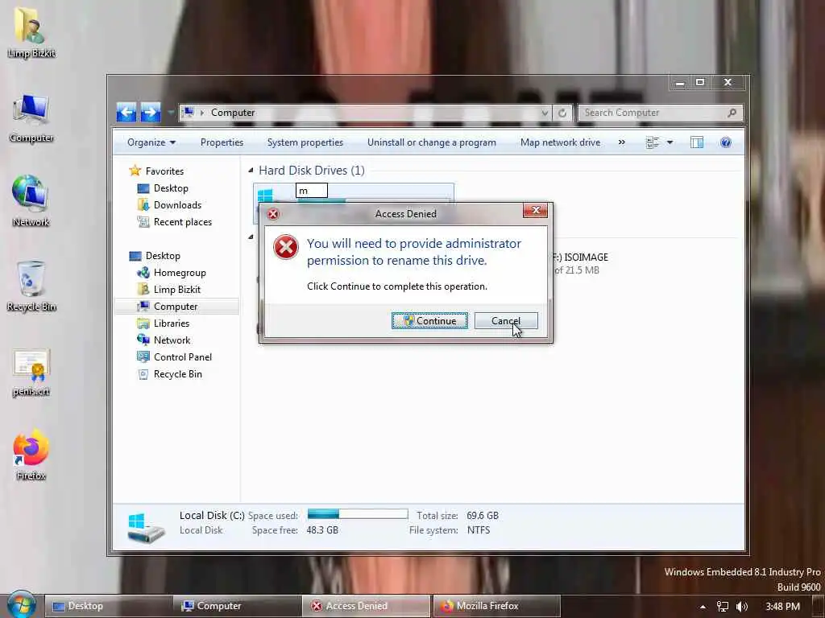Select Uninstall or change a program
The height and width of the screenshot is (618, 825).
tap(432, 142)
